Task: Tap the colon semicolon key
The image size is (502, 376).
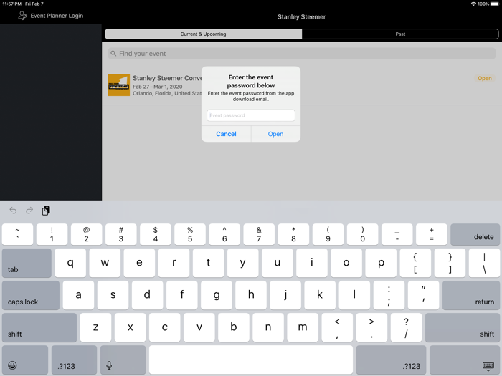Action: click(389, 295)
